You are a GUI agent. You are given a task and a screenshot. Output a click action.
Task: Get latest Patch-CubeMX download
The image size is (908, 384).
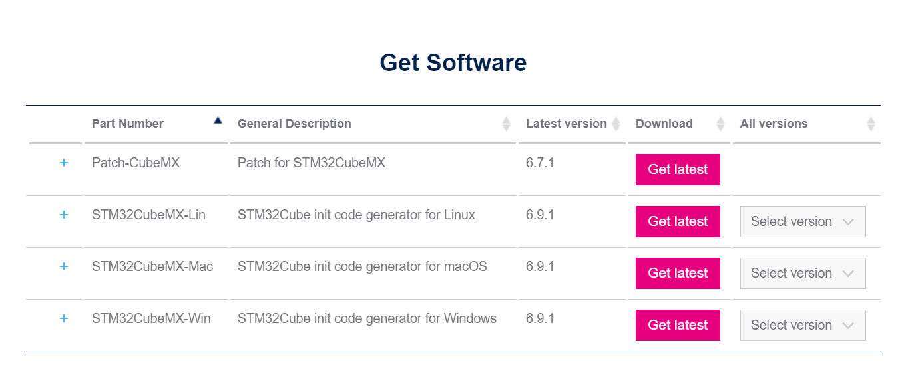pyautogui.click(x=678, y=169)
